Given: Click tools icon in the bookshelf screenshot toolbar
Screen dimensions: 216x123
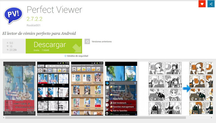Looking at the screenshot, I should (98, 69).
